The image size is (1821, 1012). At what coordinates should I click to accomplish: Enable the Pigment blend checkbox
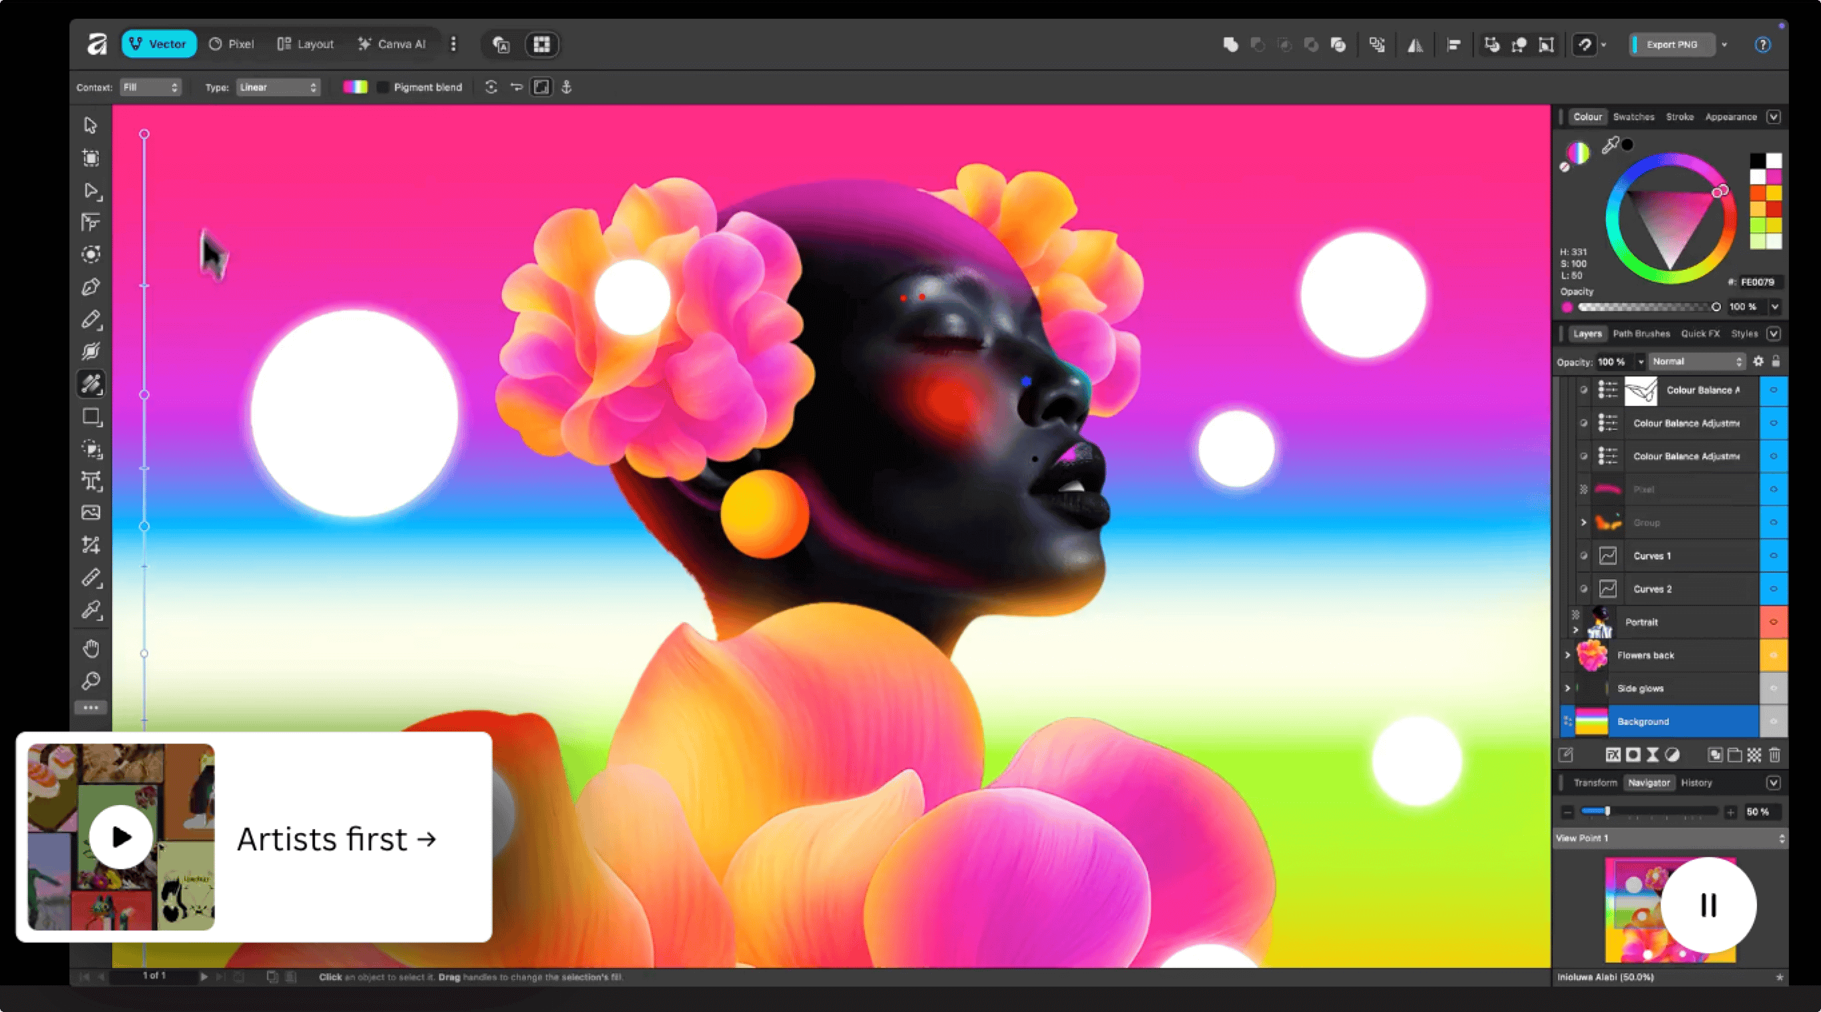pos(382,87)
